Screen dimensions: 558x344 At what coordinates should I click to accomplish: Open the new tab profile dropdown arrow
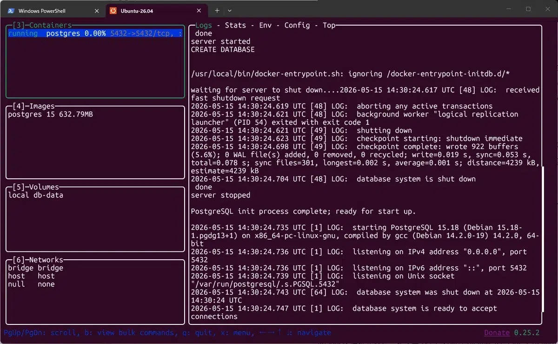tap(230, 10)
